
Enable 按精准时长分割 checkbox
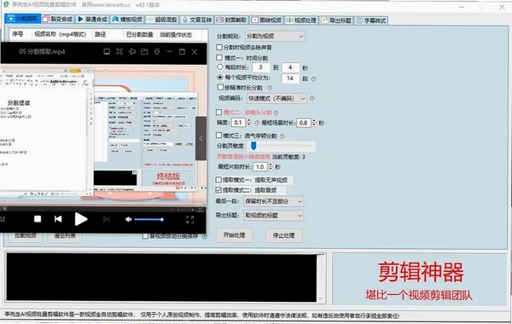point(220,87)
